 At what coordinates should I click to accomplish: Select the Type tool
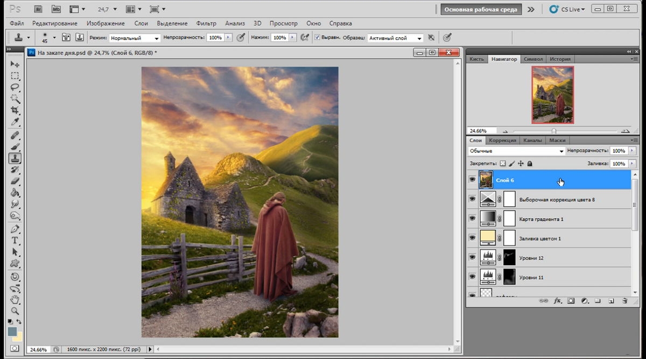(x=15, y=240)
